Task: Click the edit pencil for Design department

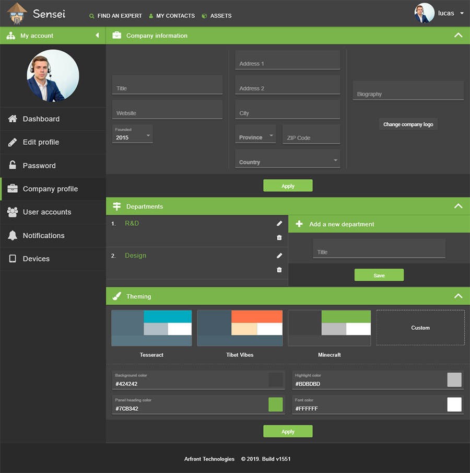Action: tap(279, 256)
